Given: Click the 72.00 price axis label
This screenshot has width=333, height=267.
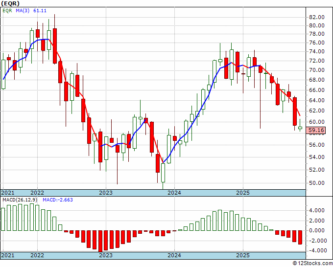Looking at the screenshot, I should point(316,61).
